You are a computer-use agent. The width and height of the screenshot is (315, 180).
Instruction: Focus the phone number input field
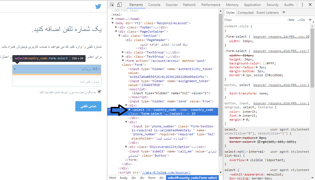[x=57, y=82]
